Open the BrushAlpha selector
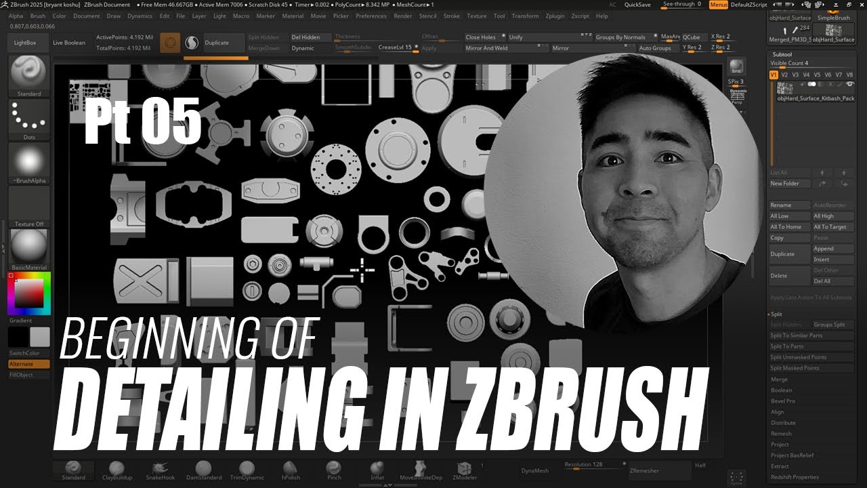Screen dimensions: 867x488 29,163
